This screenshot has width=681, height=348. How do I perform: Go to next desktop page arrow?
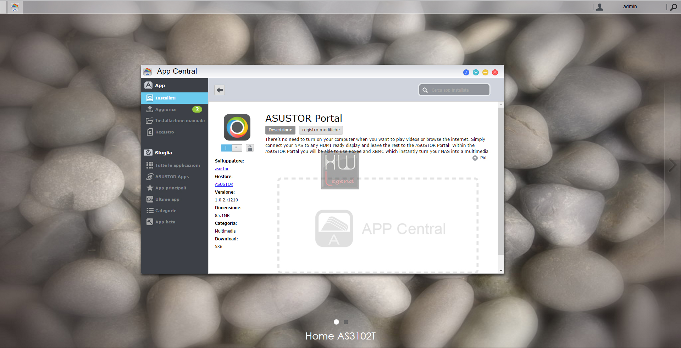(x=672, y=165)
